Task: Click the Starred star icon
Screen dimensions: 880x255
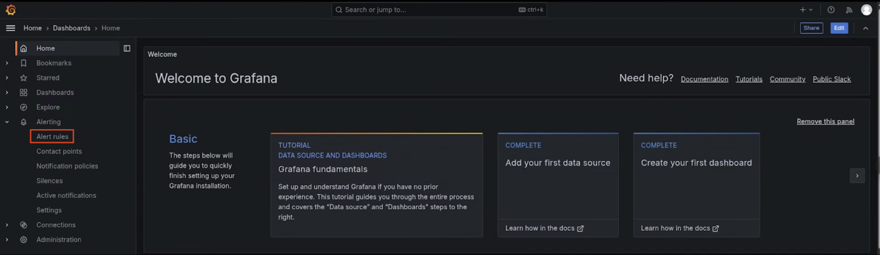Action: point(24,78)
